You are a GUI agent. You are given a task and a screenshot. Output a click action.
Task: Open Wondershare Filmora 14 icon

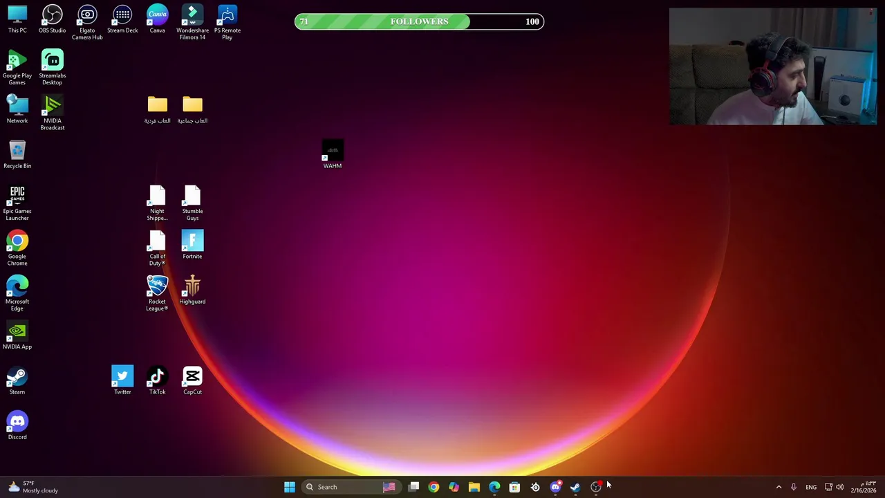click(192, 22)
